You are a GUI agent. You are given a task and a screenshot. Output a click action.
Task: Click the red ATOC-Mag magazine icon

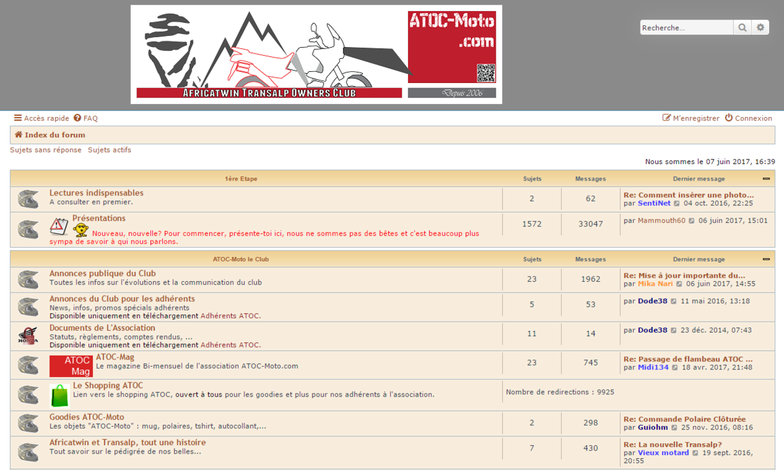tap(70, 365)
